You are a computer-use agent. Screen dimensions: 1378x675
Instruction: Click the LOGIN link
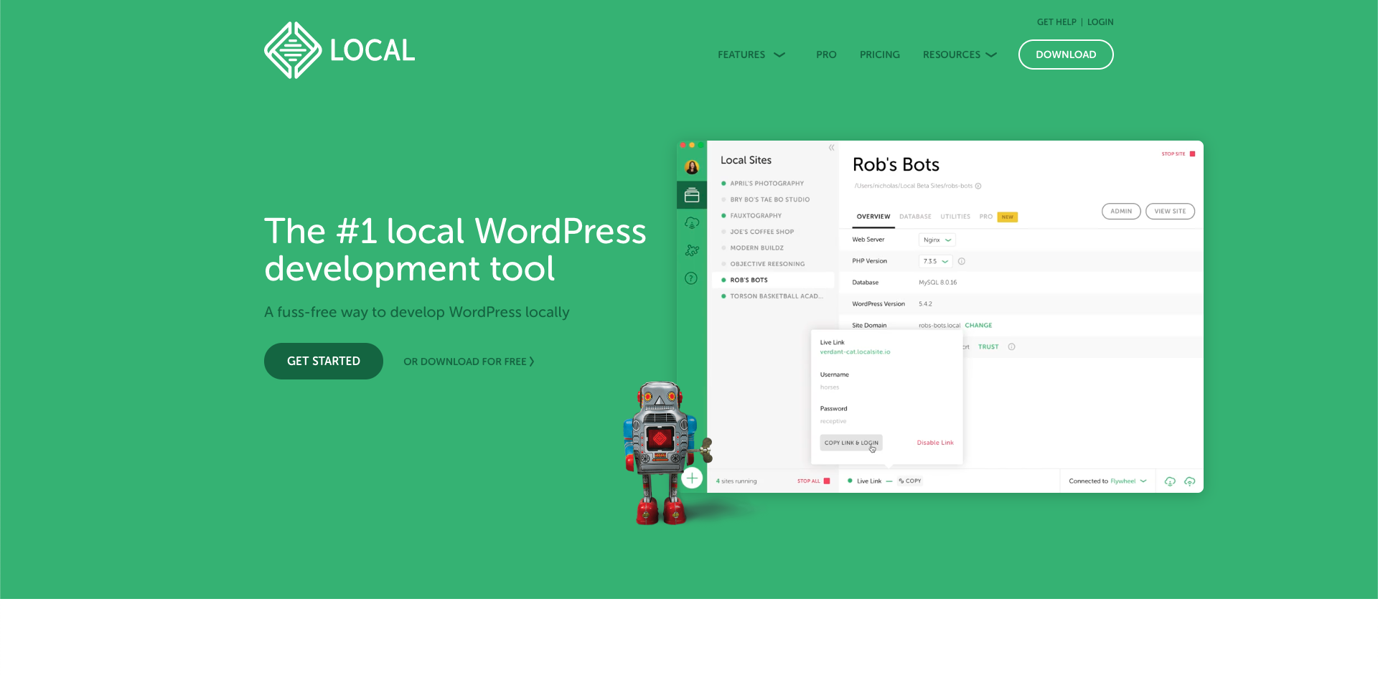click(x=1100, y=22)
